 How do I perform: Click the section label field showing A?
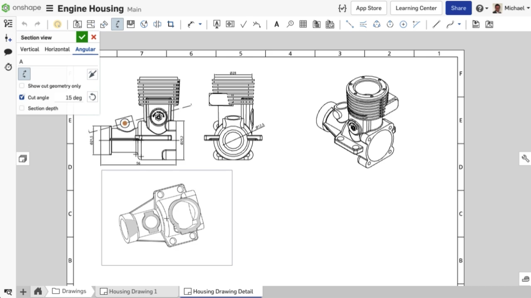[x=58, y=62]
